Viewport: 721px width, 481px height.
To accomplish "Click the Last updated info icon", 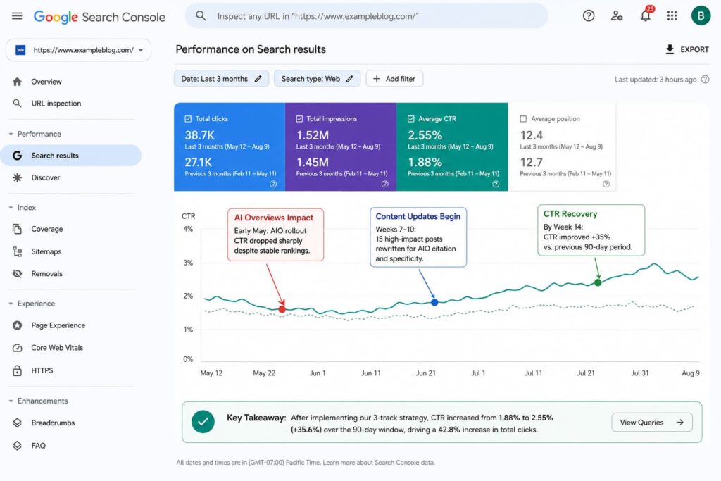I will (x=705, y=79).
